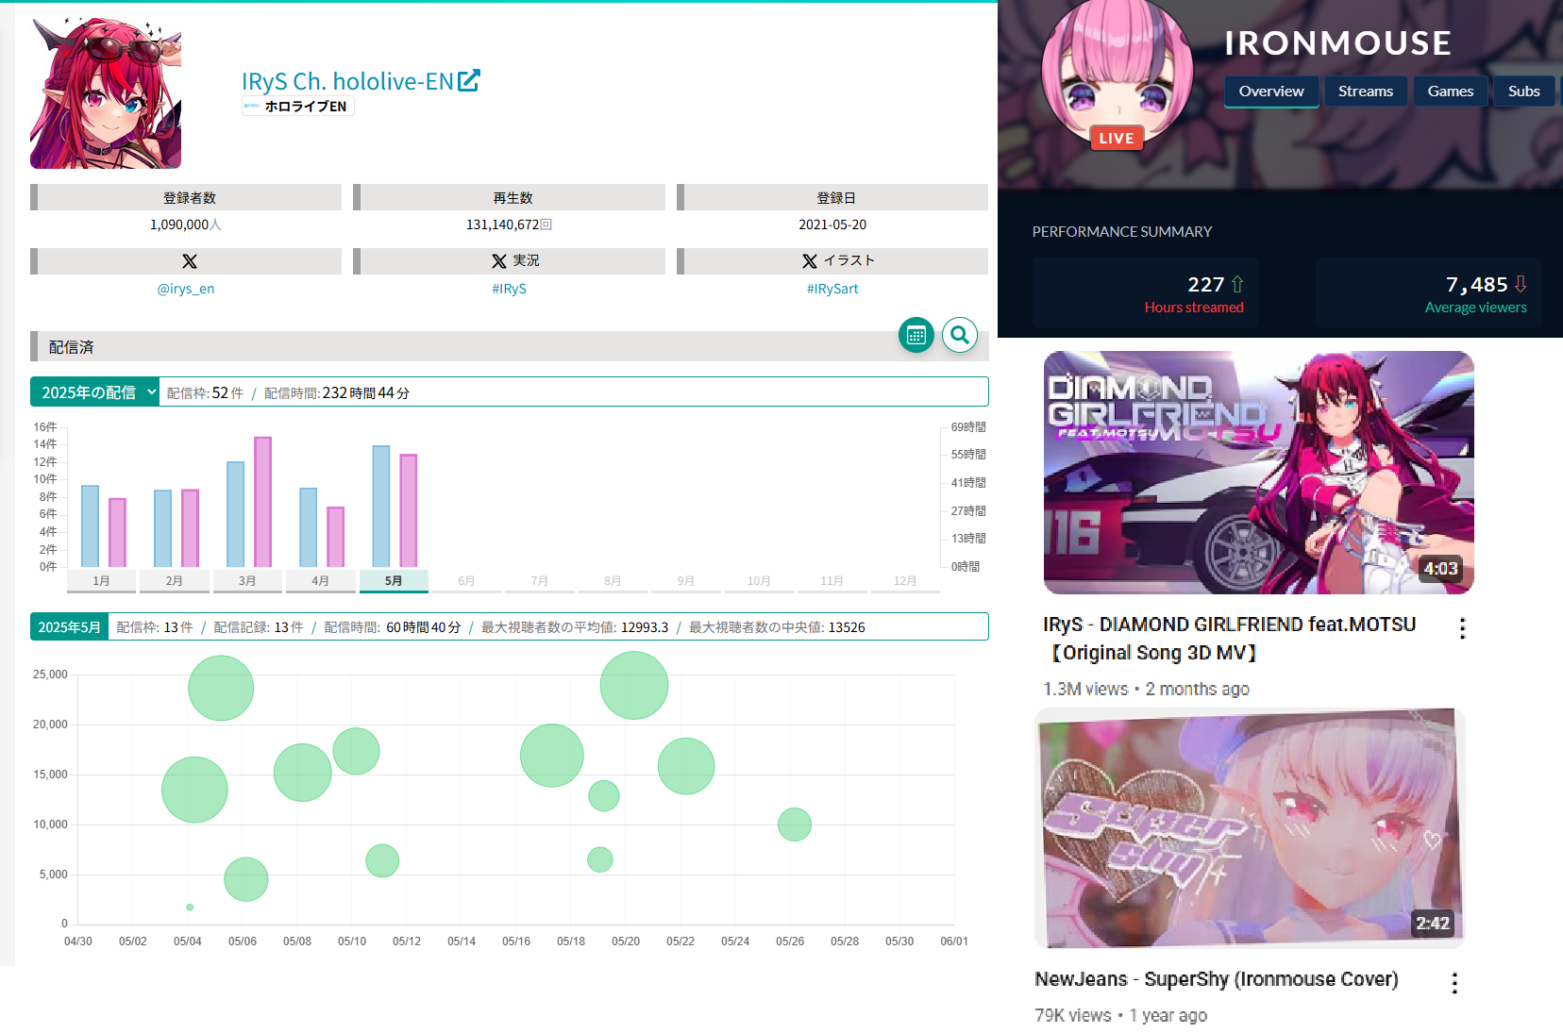Select the 1月 month tab
1563x1033 pixels.
tap(101, 581)
